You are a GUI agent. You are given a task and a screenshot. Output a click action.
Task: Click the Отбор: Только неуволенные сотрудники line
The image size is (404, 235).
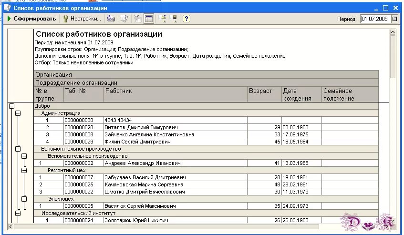tap(84, 62)
